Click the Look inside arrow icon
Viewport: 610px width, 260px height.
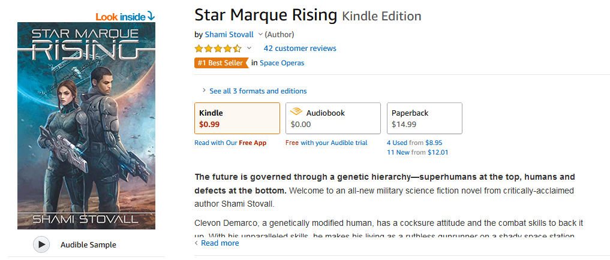click(x=151, y=16)
